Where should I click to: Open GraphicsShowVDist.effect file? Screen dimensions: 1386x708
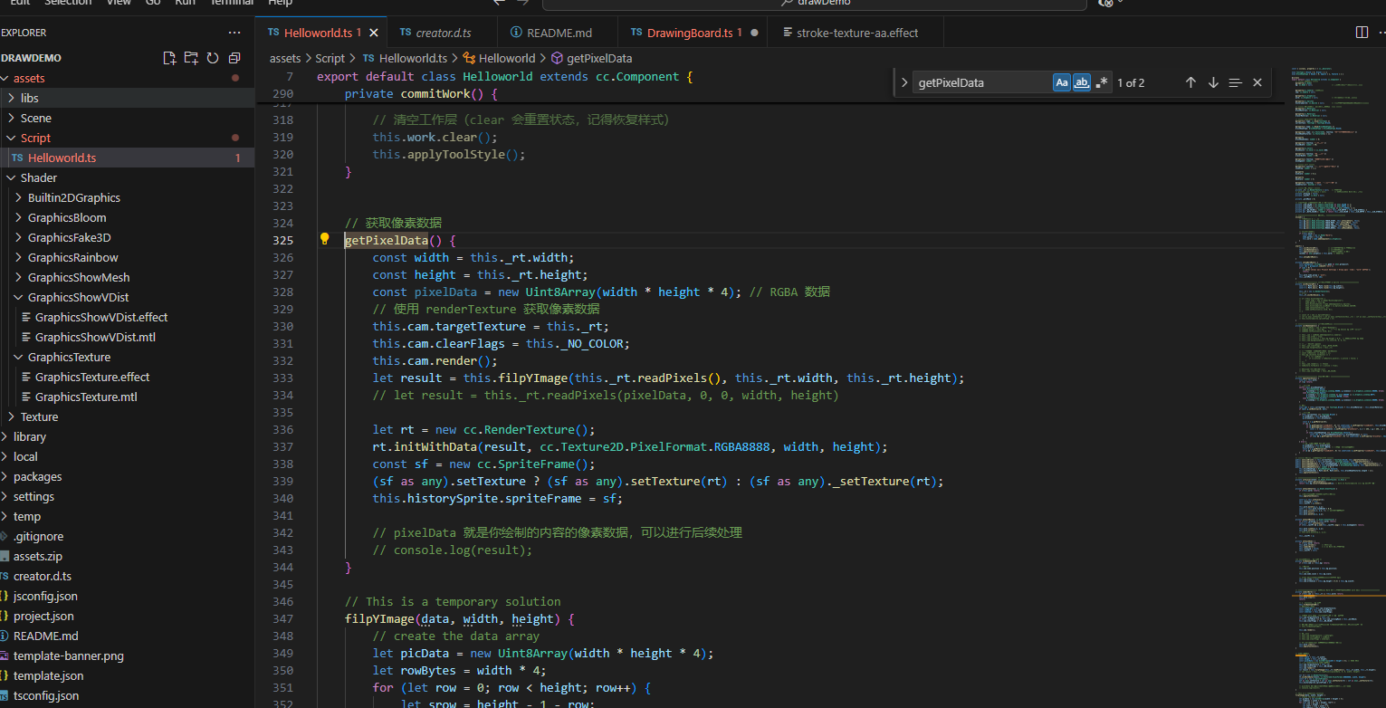[x=127, y=317]
